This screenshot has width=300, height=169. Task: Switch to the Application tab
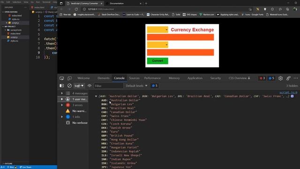(195, 78)
